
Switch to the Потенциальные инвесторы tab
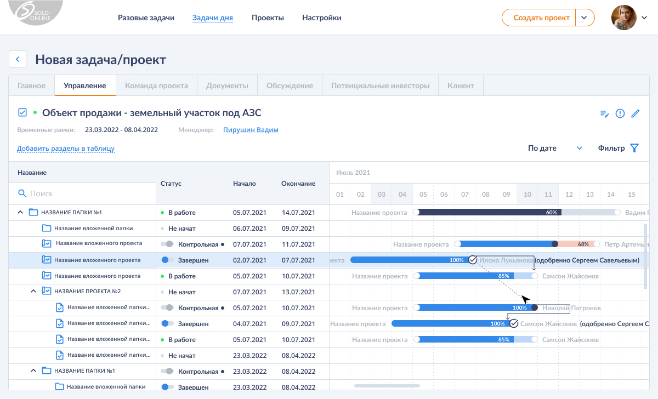(381, 86)
